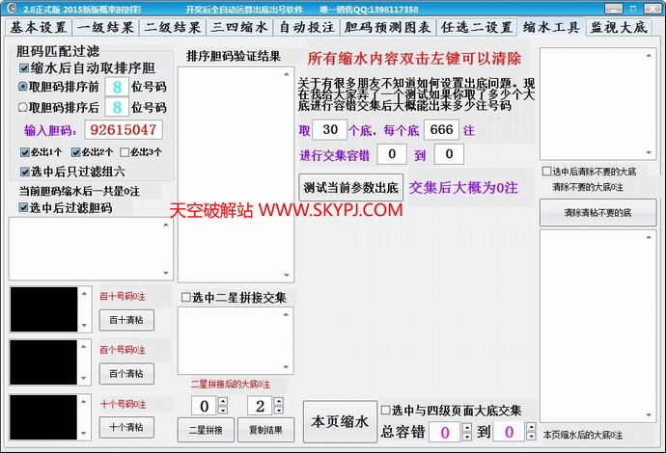Click the 十个清粘 paste button
The height and width of the screenshot is (453, 666).
pyautogui.click(x=125, y=427)
